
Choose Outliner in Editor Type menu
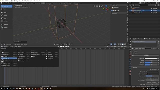click(x=52, y=53)
